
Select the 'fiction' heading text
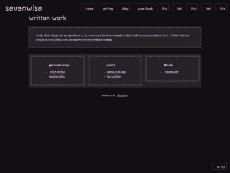point(168,65)
